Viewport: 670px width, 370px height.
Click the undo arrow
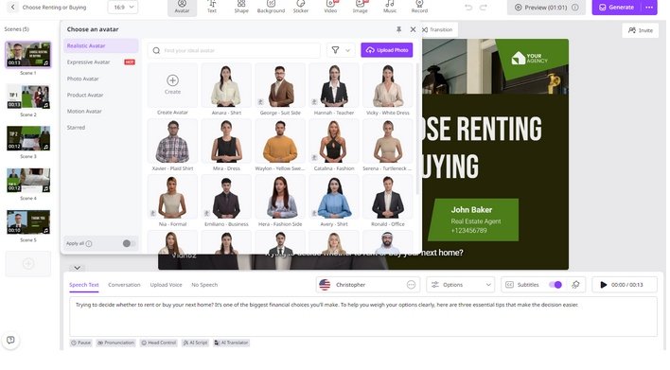(x=468, y=8)
